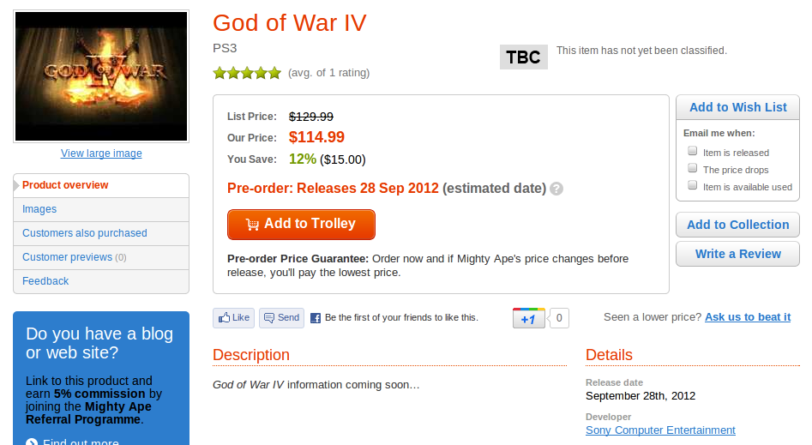Check the price drops email alert
Screen dimensions: 812x445
tap(693, 169)
